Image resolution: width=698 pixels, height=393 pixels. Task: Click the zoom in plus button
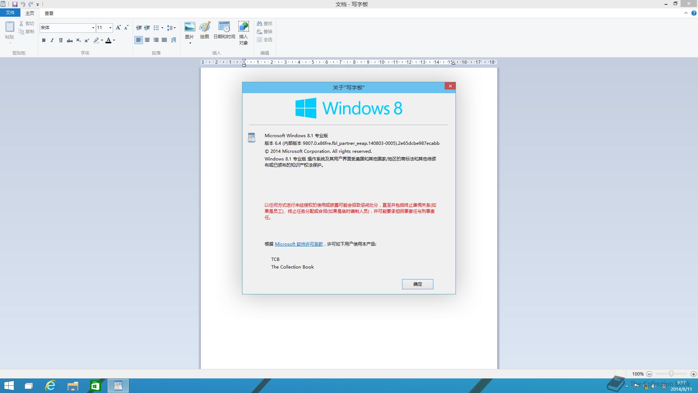click(693, 374)
